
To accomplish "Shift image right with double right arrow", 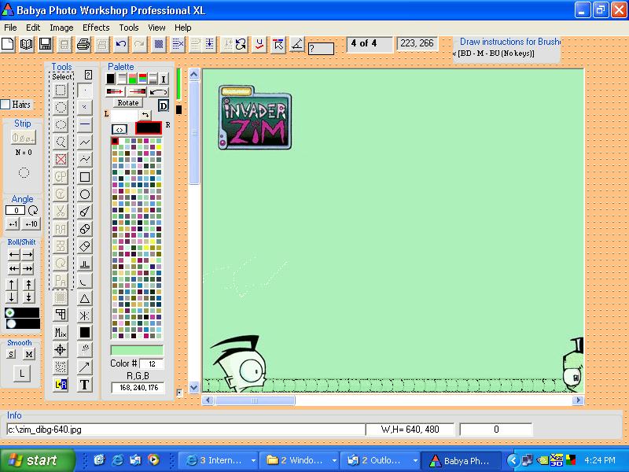I will click(x=28, y=268).
